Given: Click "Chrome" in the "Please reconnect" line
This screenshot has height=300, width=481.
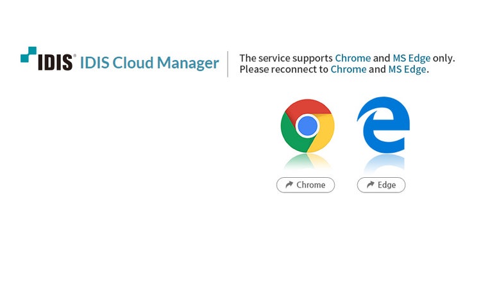Looking at the screenshot, I should pos(348,69).
